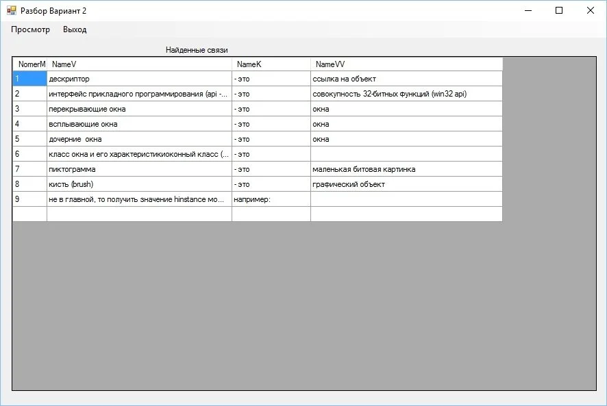
Task: Click the application icon in title bar
Action: point(12,11)
